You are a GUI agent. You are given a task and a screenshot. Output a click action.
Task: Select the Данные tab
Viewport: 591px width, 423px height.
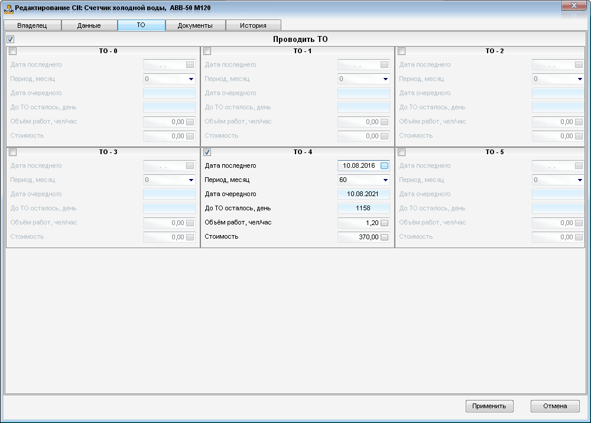click(x=89, y=25)
